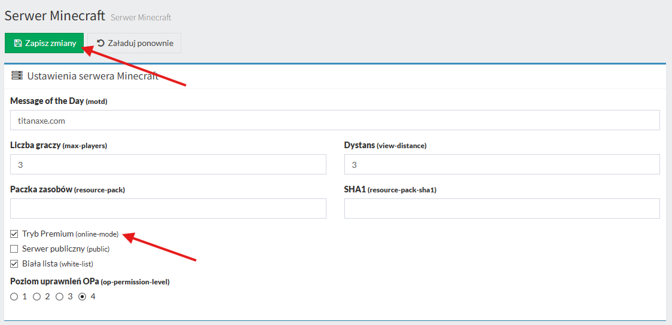Click the large Serwer Minecraft page heading

(x=55, y=16)
